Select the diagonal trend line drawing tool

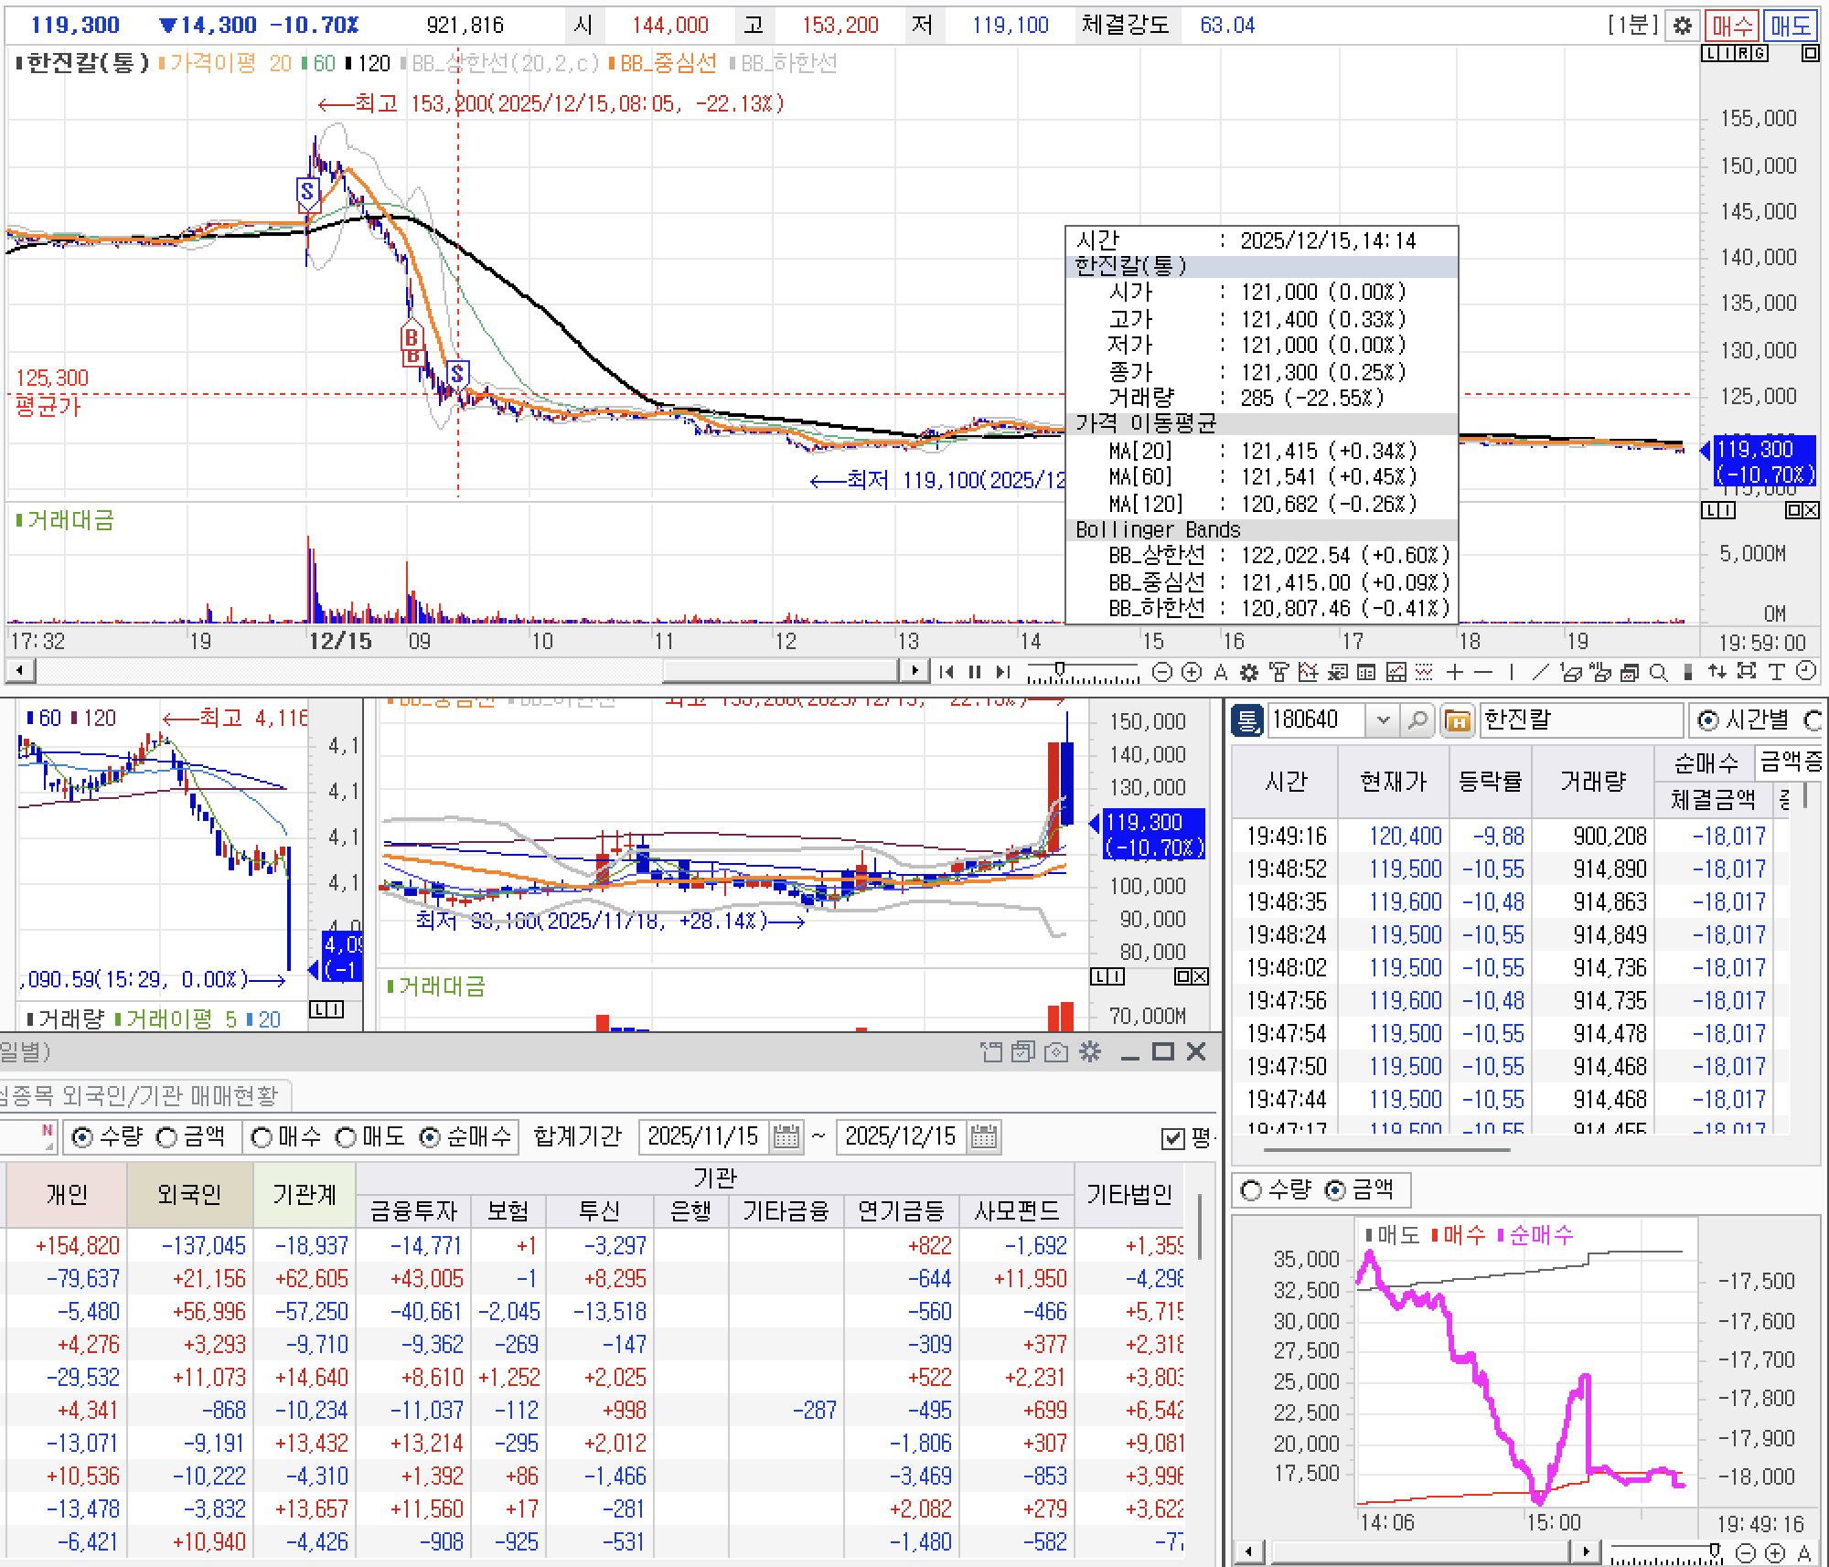1540,673
